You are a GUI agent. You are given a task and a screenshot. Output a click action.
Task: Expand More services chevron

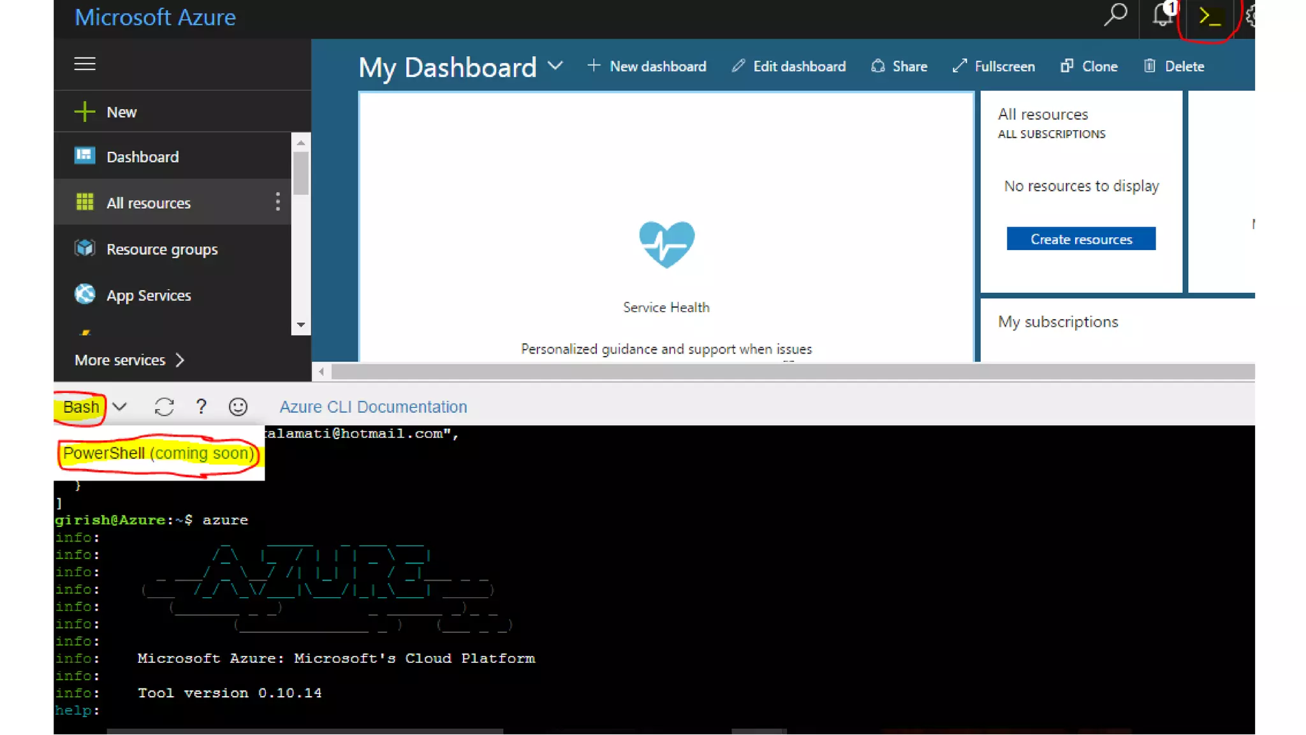(180, 360)
